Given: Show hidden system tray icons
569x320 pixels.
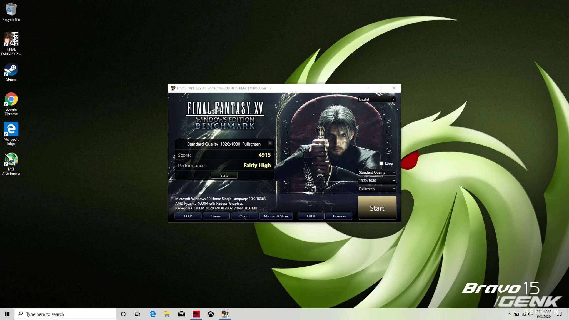Looking at the screenshot, I should pyautogui.click(x=509, y=314).
